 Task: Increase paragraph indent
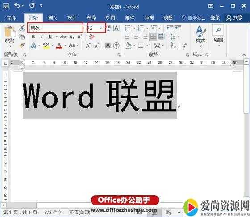point(178,28)
